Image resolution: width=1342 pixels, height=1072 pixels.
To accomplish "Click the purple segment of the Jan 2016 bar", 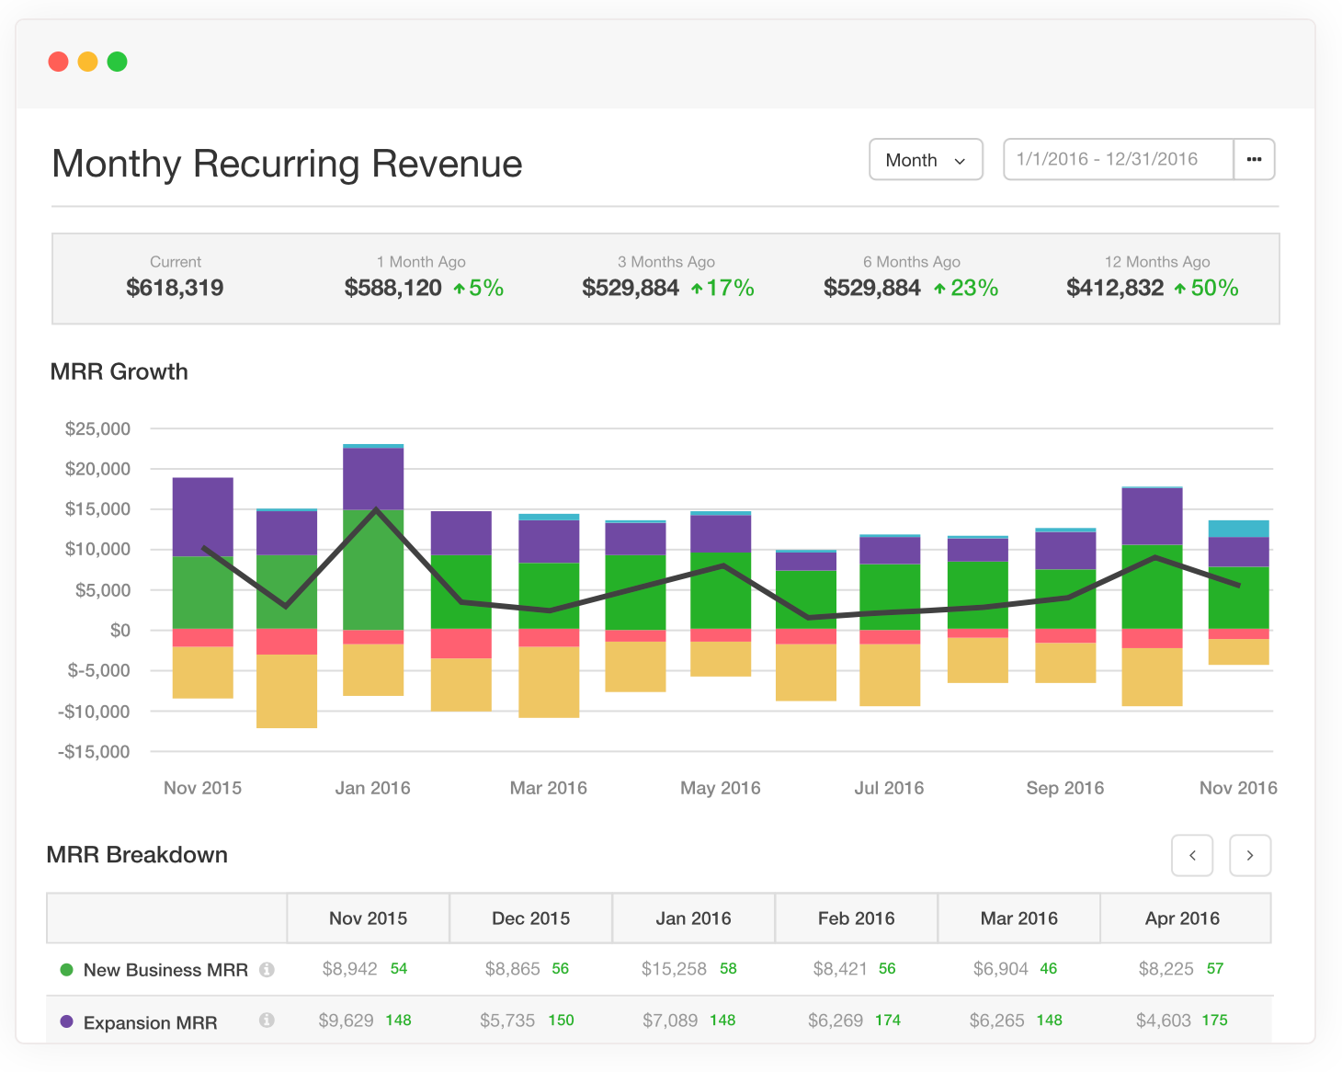I will tap(373, 479).
